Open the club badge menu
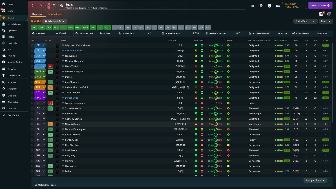Viewport: 336px width, 189px height. tap(49, 6)
